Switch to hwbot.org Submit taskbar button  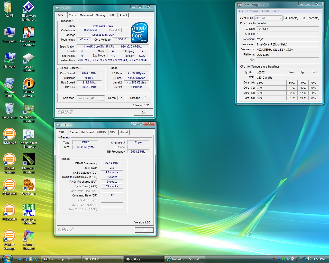click(185, 259)
